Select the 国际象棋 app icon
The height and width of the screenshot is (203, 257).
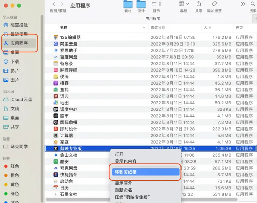point(56,122)
